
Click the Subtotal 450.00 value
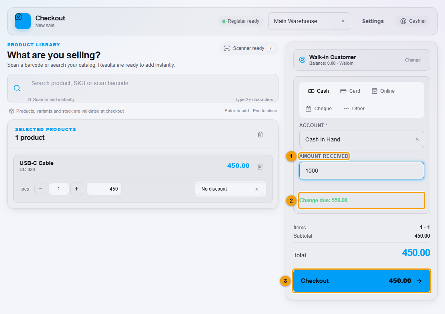422,236
